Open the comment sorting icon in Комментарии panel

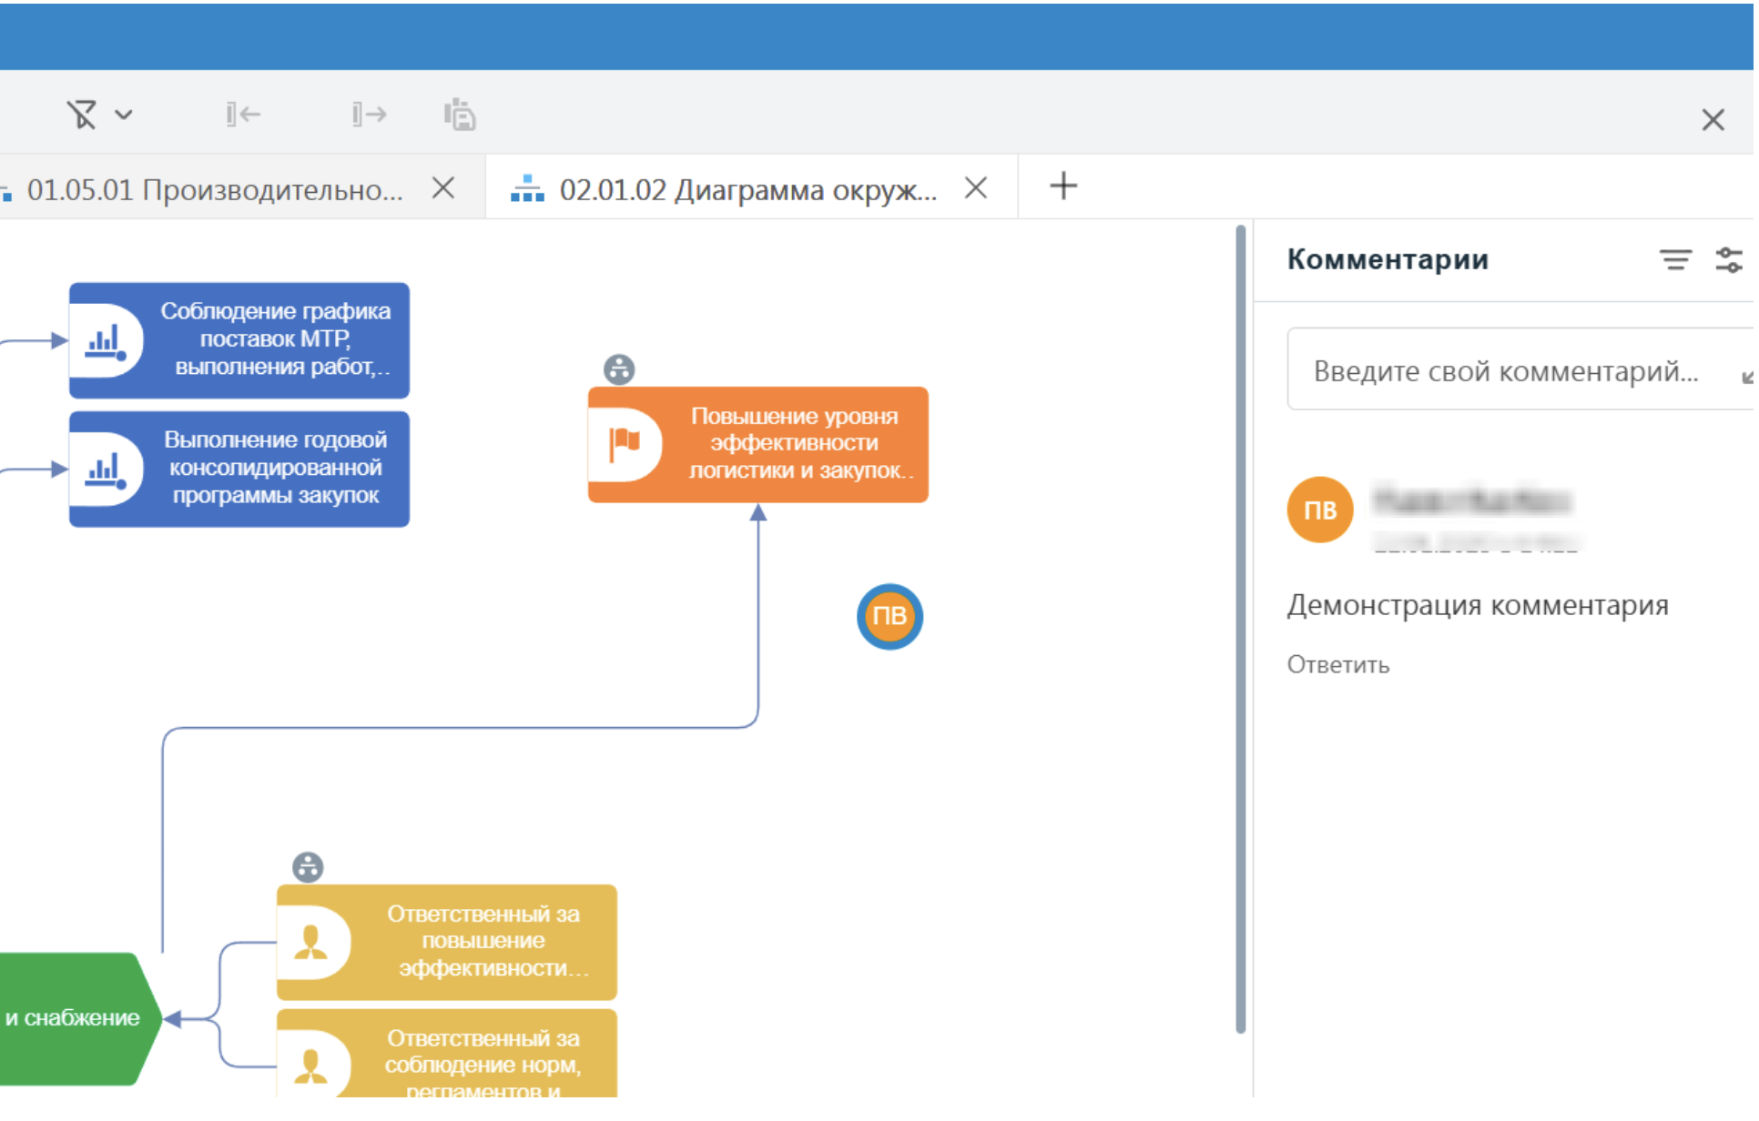[x=1676, y=260]
